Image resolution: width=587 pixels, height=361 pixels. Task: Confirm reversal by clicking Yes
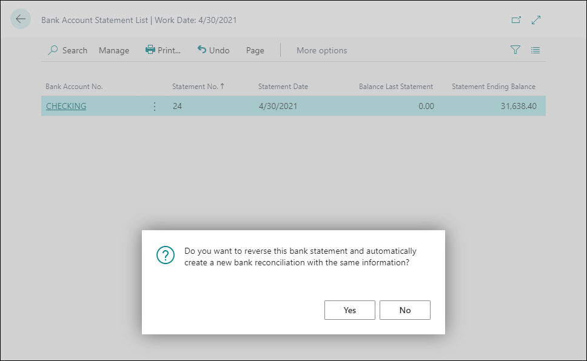[x=349, y=310]
